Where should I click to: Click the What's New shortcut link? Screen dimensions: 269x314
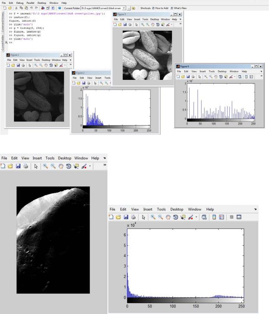(x=178, y=8)
